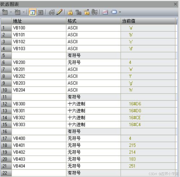180x177 pixels.
Task: Select the VB100 address cell
Action: tap(39, 28)
